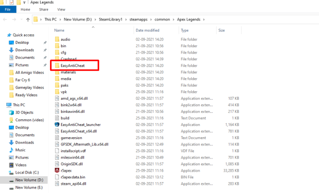This screenshot has width=319, height=193.
Task: Select 'This PC' in the navigation pane
Action: (19, 105)
